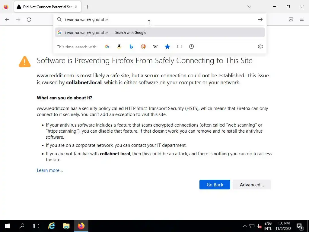This screenshot has height=232, width=309.
Task: Expand the list all tabs chevron
Action: pos(249,7)
